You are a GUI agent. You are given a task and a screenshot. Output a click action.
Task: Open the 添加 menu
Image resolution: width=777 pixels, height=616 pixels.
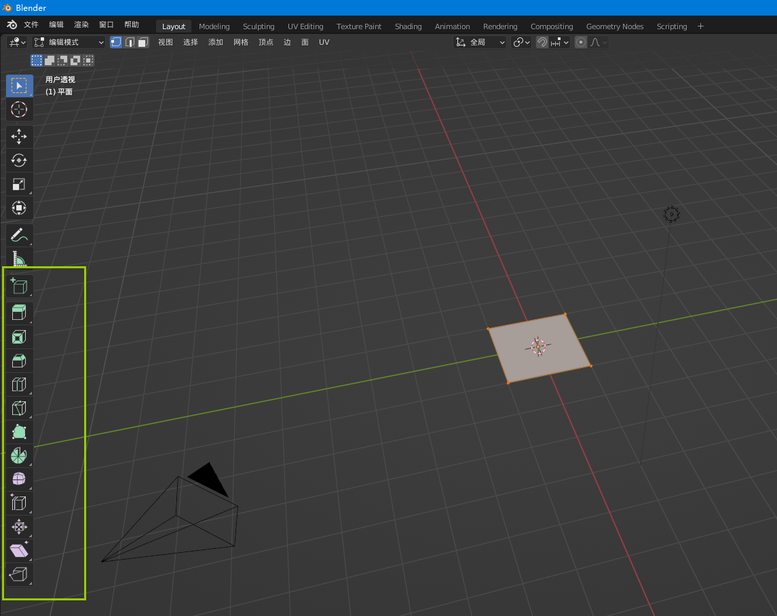[216, 42]
